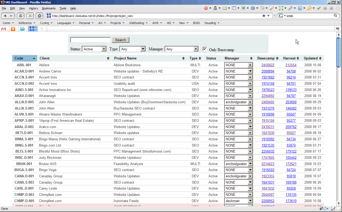Image resolution: width=342 pixels, height=212 pixels.
Task: Click the blue Information icon
Action: [x=253, y=8]
